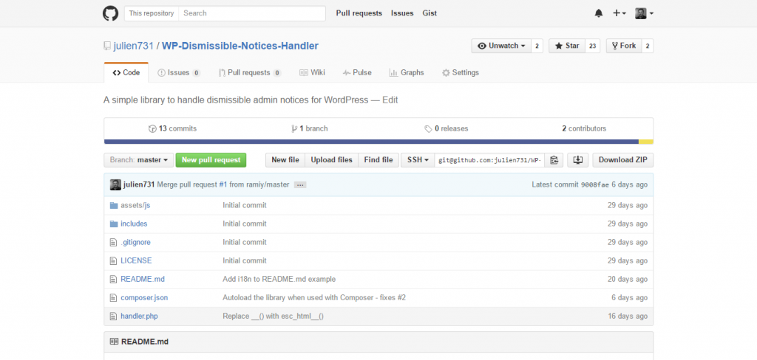This screenshot has height=360, width=757.
Task: Open the user avatar profile menu
Action: [x=644, y=13]
